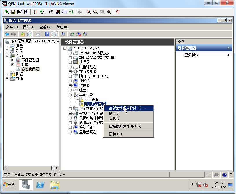Viewport: 236px width, 194px height.
Task: Click the muted speaker icon in system tray
Action: [x=206, y=185]
